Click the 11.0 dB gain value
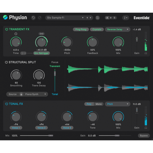This screenshot has height=153, width=153. pos(137,104)
